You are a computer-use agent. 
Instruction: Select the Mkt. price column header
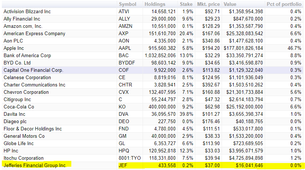[x=209, y=4]
